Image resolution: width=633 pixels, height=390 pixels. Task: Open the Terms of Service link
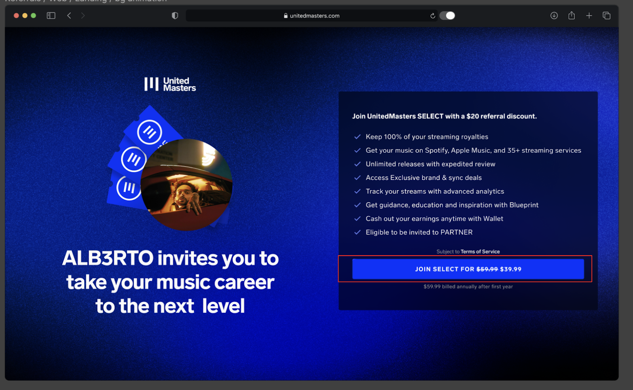[x=480, y=252]
